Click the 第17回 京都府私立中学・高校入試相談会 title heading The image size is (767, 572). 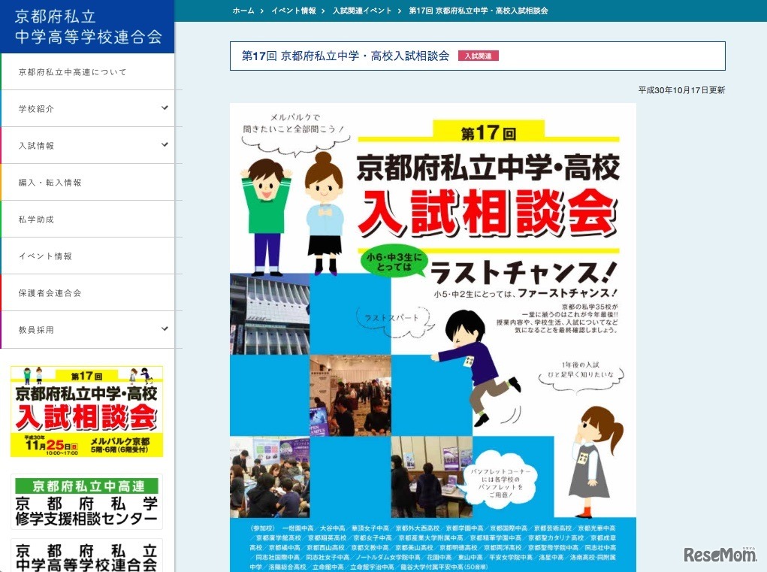point(346,56)
